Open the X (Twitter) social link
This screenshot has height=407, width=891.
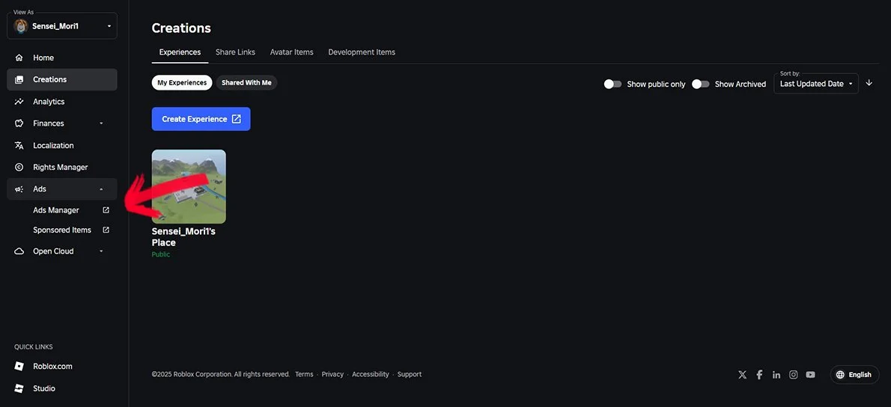pos(742,375)
